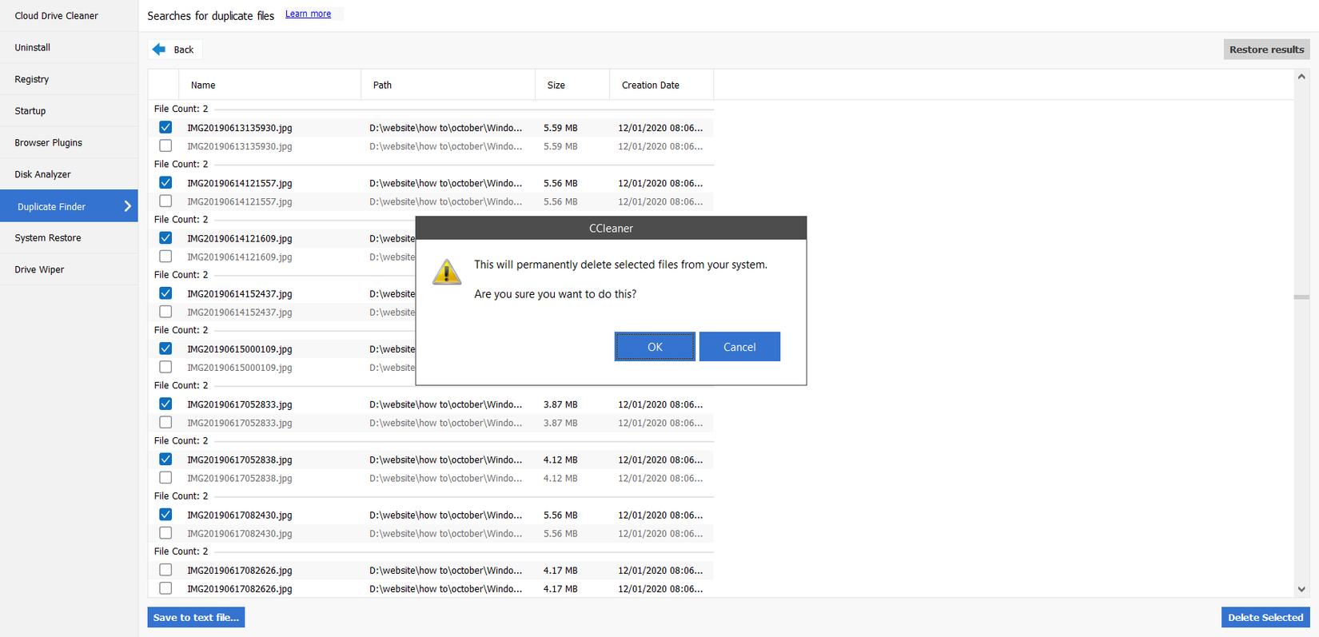Click the yellow warning triangle icon
The height and width of the screenshot is (637, 1319).
click(447, 272)
